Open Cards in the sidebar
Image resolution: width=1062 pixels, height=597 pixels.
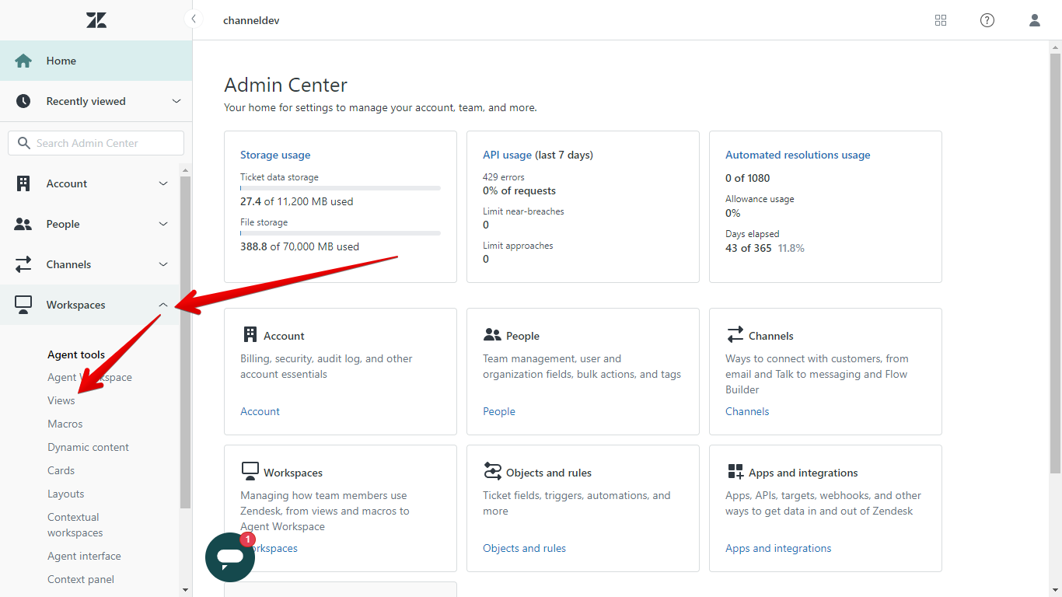[x=61, y=470]
